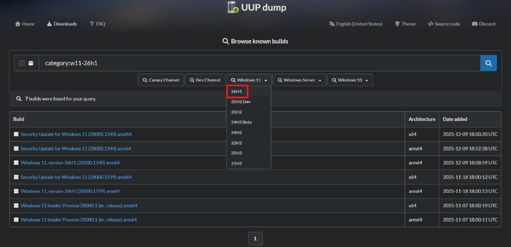Click the date 2025-11-07 18:00:11 UTC
This screenshot has height=247, width=511.
click(470, 219)
